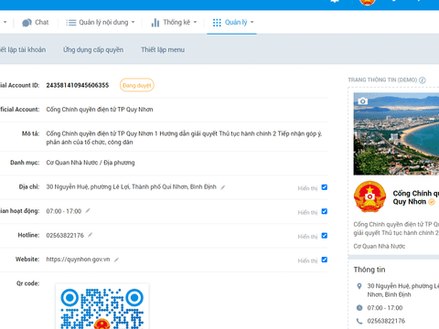The height and width of the screenshot is (329, 439).
Task: Switch to Ứng dụng cấp quyền tab
Action: click(x=93, y=49)
